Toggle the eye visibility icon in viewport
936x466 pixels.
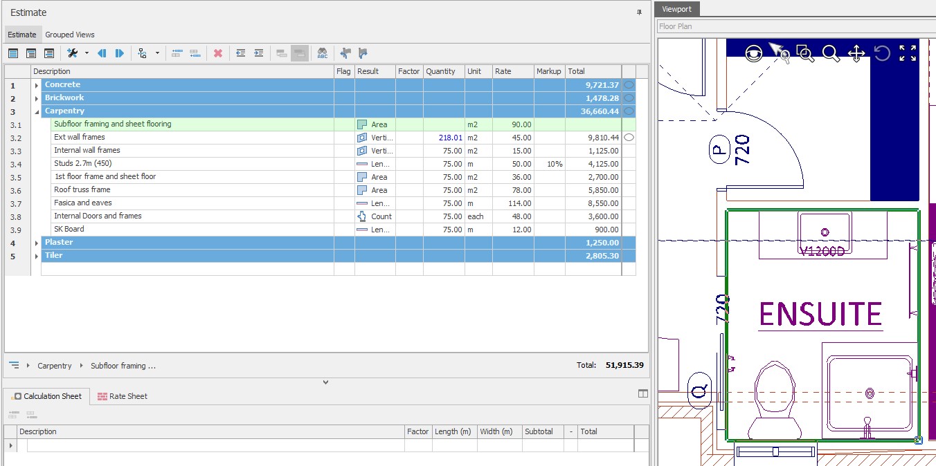753,53
